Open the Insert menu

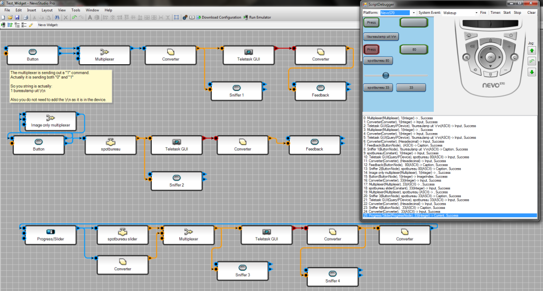31,10
